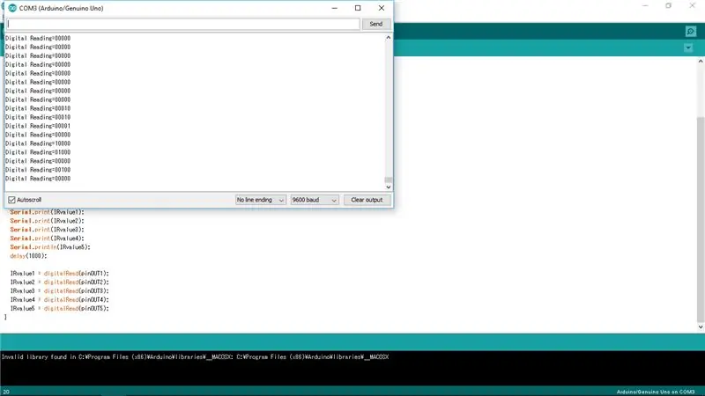Open the 9600 baud dropdown
The image size is (705, 396).
pos(315,200)
